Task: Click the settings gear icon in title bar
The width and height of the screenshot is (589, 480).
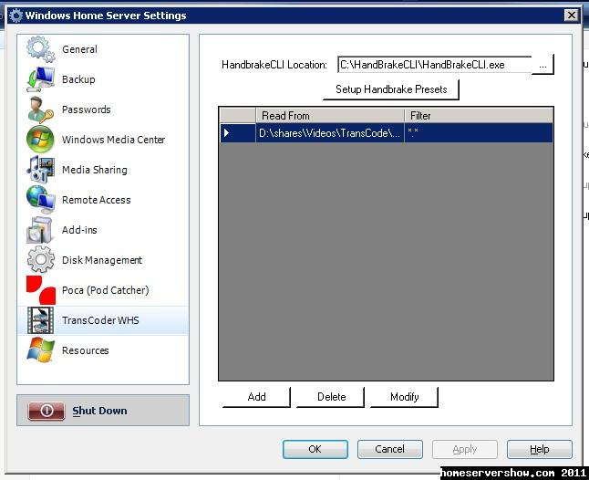Action: click(x=15, y=16)
